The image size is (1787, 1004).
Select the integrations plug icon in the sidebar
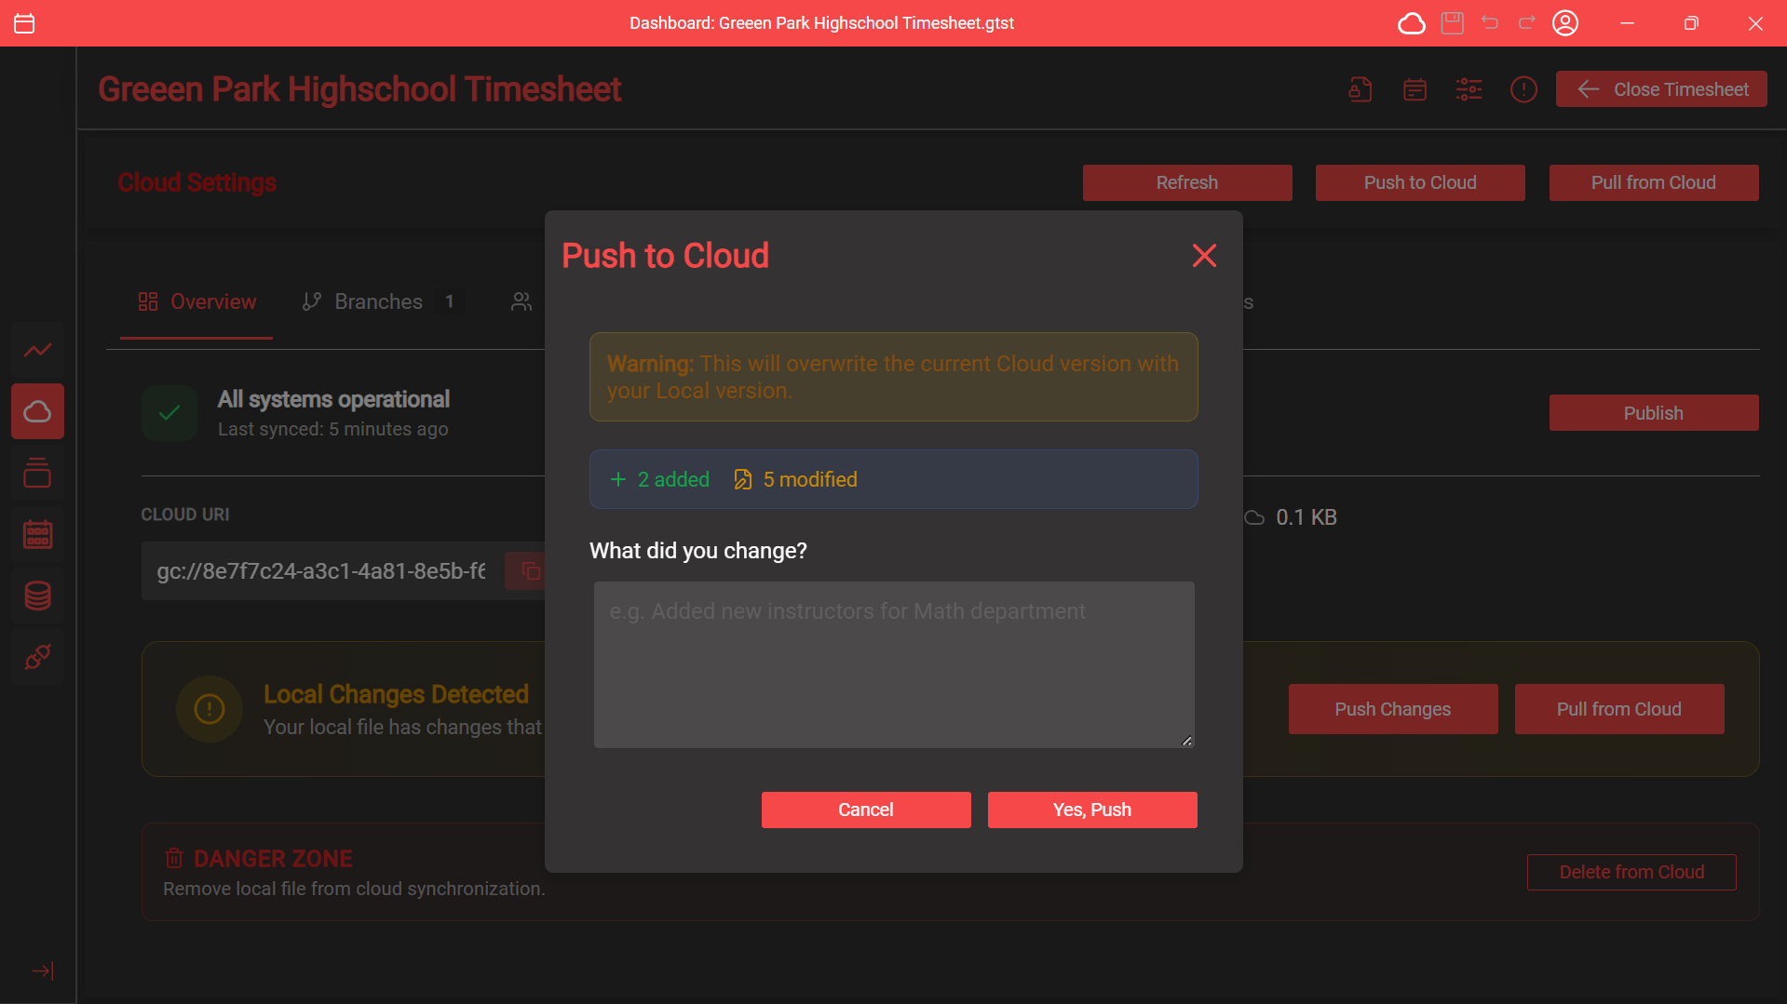(x=37, y=657)
